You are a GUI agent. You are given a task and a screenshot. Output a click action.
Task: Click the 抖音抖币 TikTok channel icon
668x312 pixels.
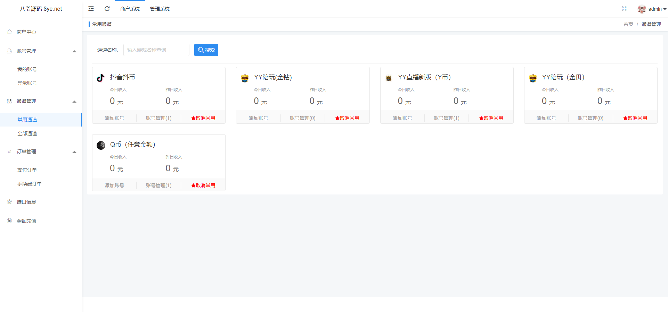pos(101,78)
